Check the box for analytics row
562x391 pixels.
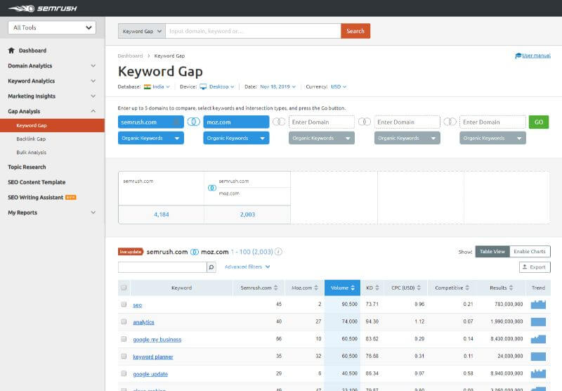pyautogui.click(x=124, y=321)
